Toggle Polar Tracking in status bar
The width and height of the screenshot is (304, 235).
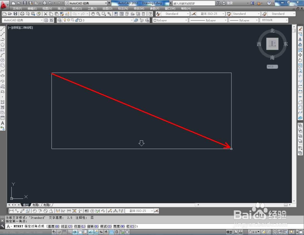75,232
